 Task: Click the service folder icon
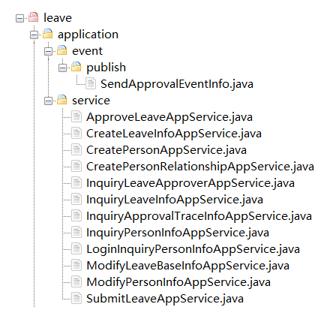click(x=61, y=100)
